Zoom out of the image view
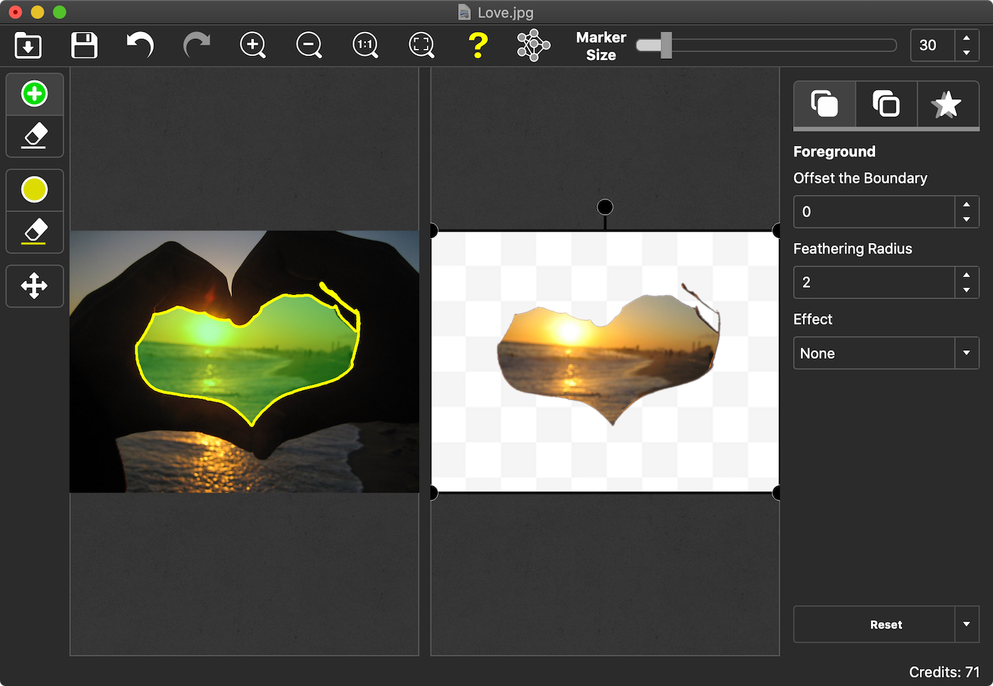Screen dimensions: 993x686 [309, 45]
